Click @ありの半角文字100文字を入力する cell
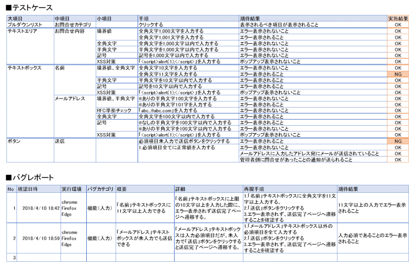Image resolution: width=409 pixels, height=262 pixels. point(189,99)
